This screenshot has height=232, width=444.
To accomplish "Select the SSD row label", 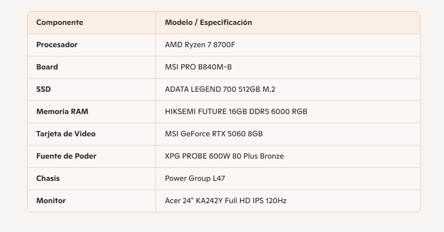I will pyautogui.click(x=44, y=90).
